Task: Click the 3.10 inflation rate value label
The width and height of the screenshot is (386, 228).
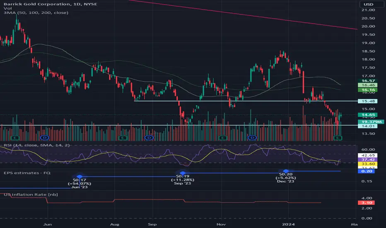Action: tap(367, 203)
